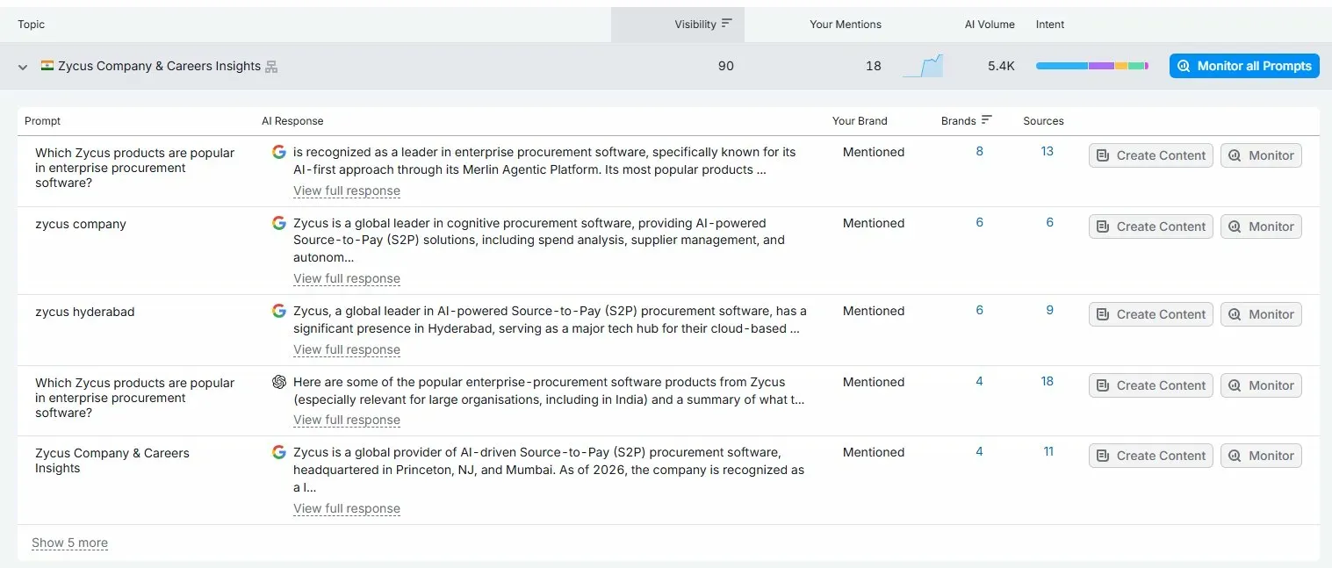Screen dimensions: 1332x568
Task: Click the Your Mentions column header
Action: point(845,25)
